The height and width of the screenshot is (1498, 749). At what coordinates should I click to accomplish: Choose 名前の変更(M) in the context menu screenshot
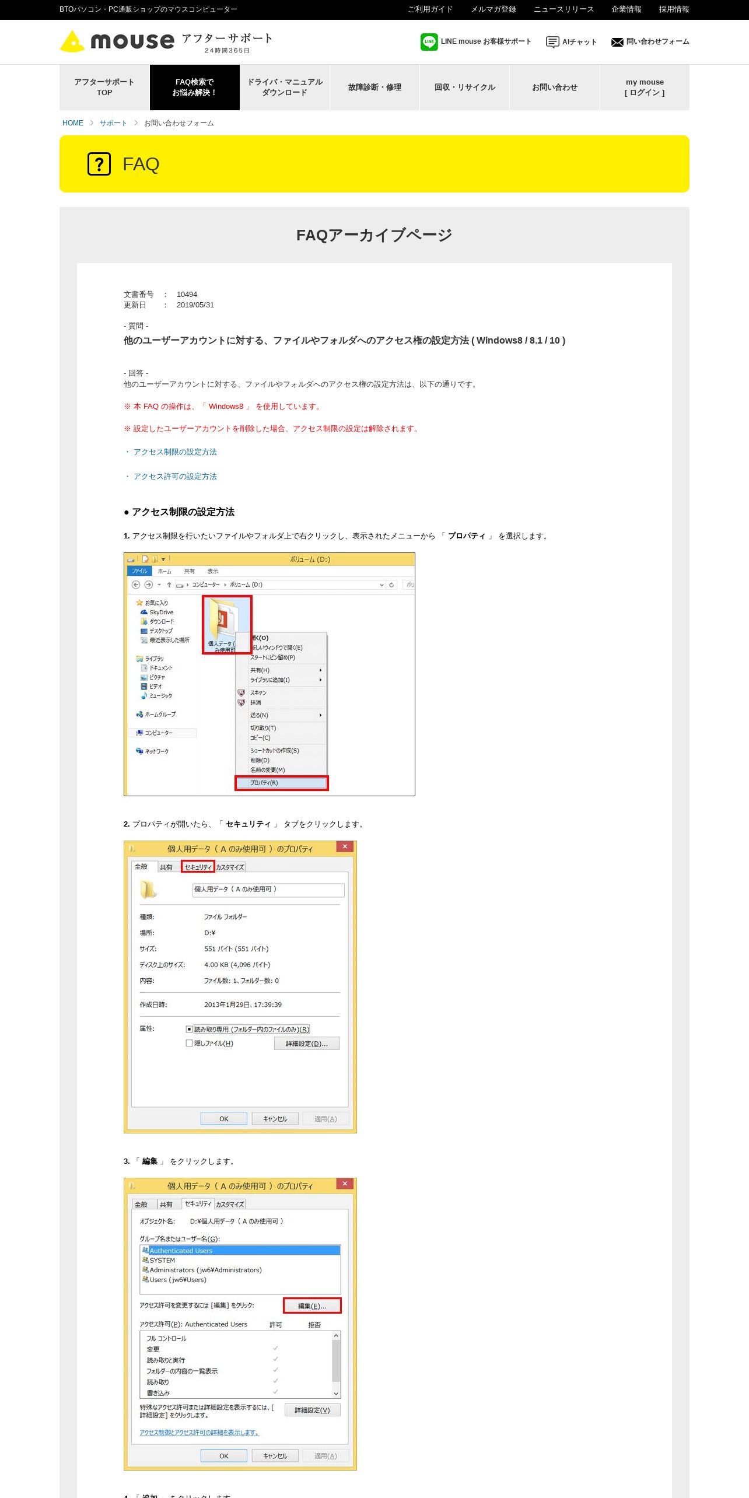[268, 770]
